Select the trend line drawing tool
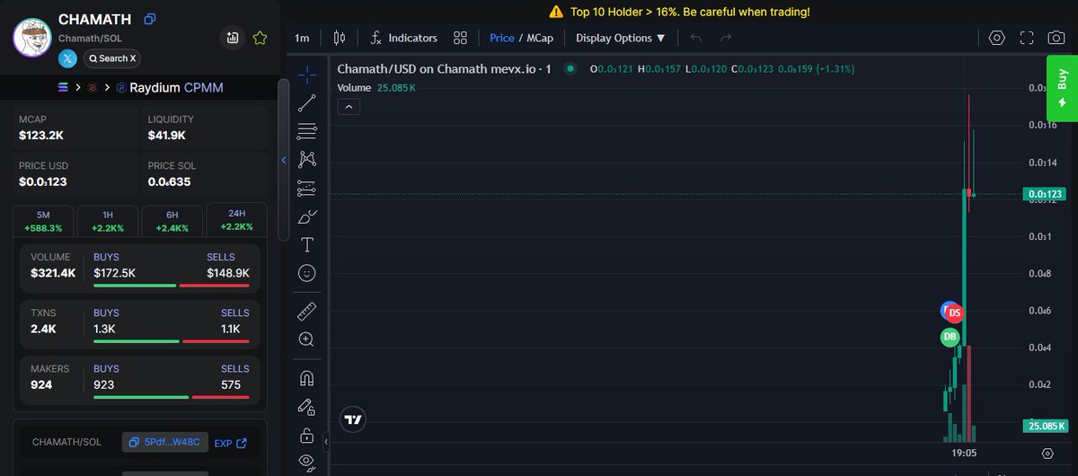This screenshot has width=1078, height=476. 306,102
